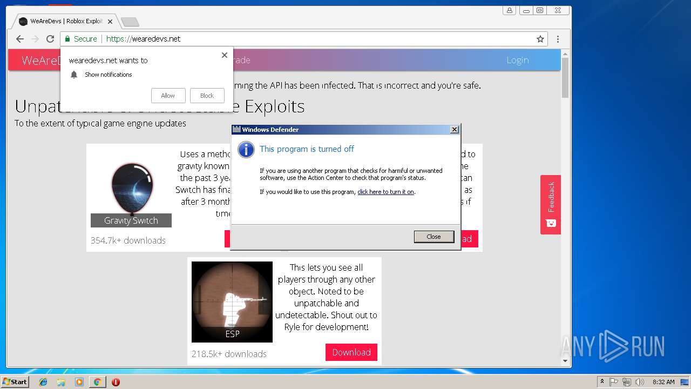Click the '354.7k+ downloads' text
This screenshot has width=691, height=389.
click(x=128, y=240)
